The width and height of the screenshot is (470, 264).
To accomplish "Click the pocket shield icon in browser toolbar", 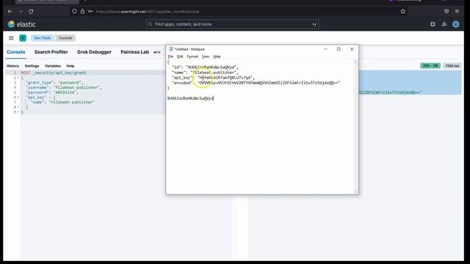I will pos(446,12).
